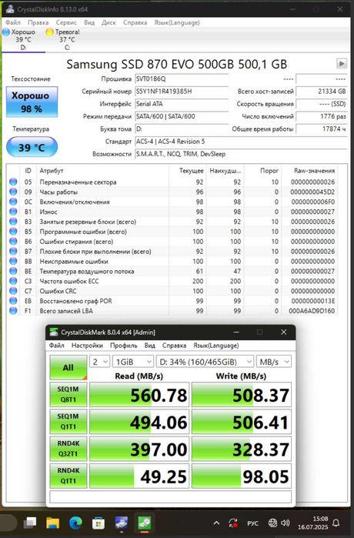Open the test count dropdown showing 2
The width and height of the screenshot is (354, 538).
point(99,362)
